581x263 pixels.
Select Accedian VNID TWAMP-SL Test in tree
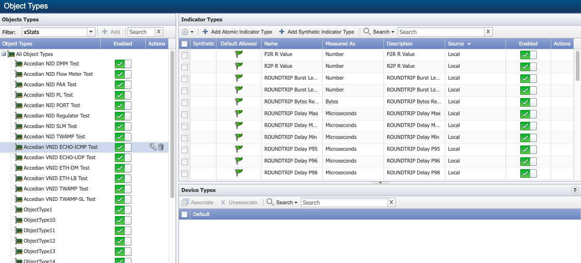coord(59,199)
